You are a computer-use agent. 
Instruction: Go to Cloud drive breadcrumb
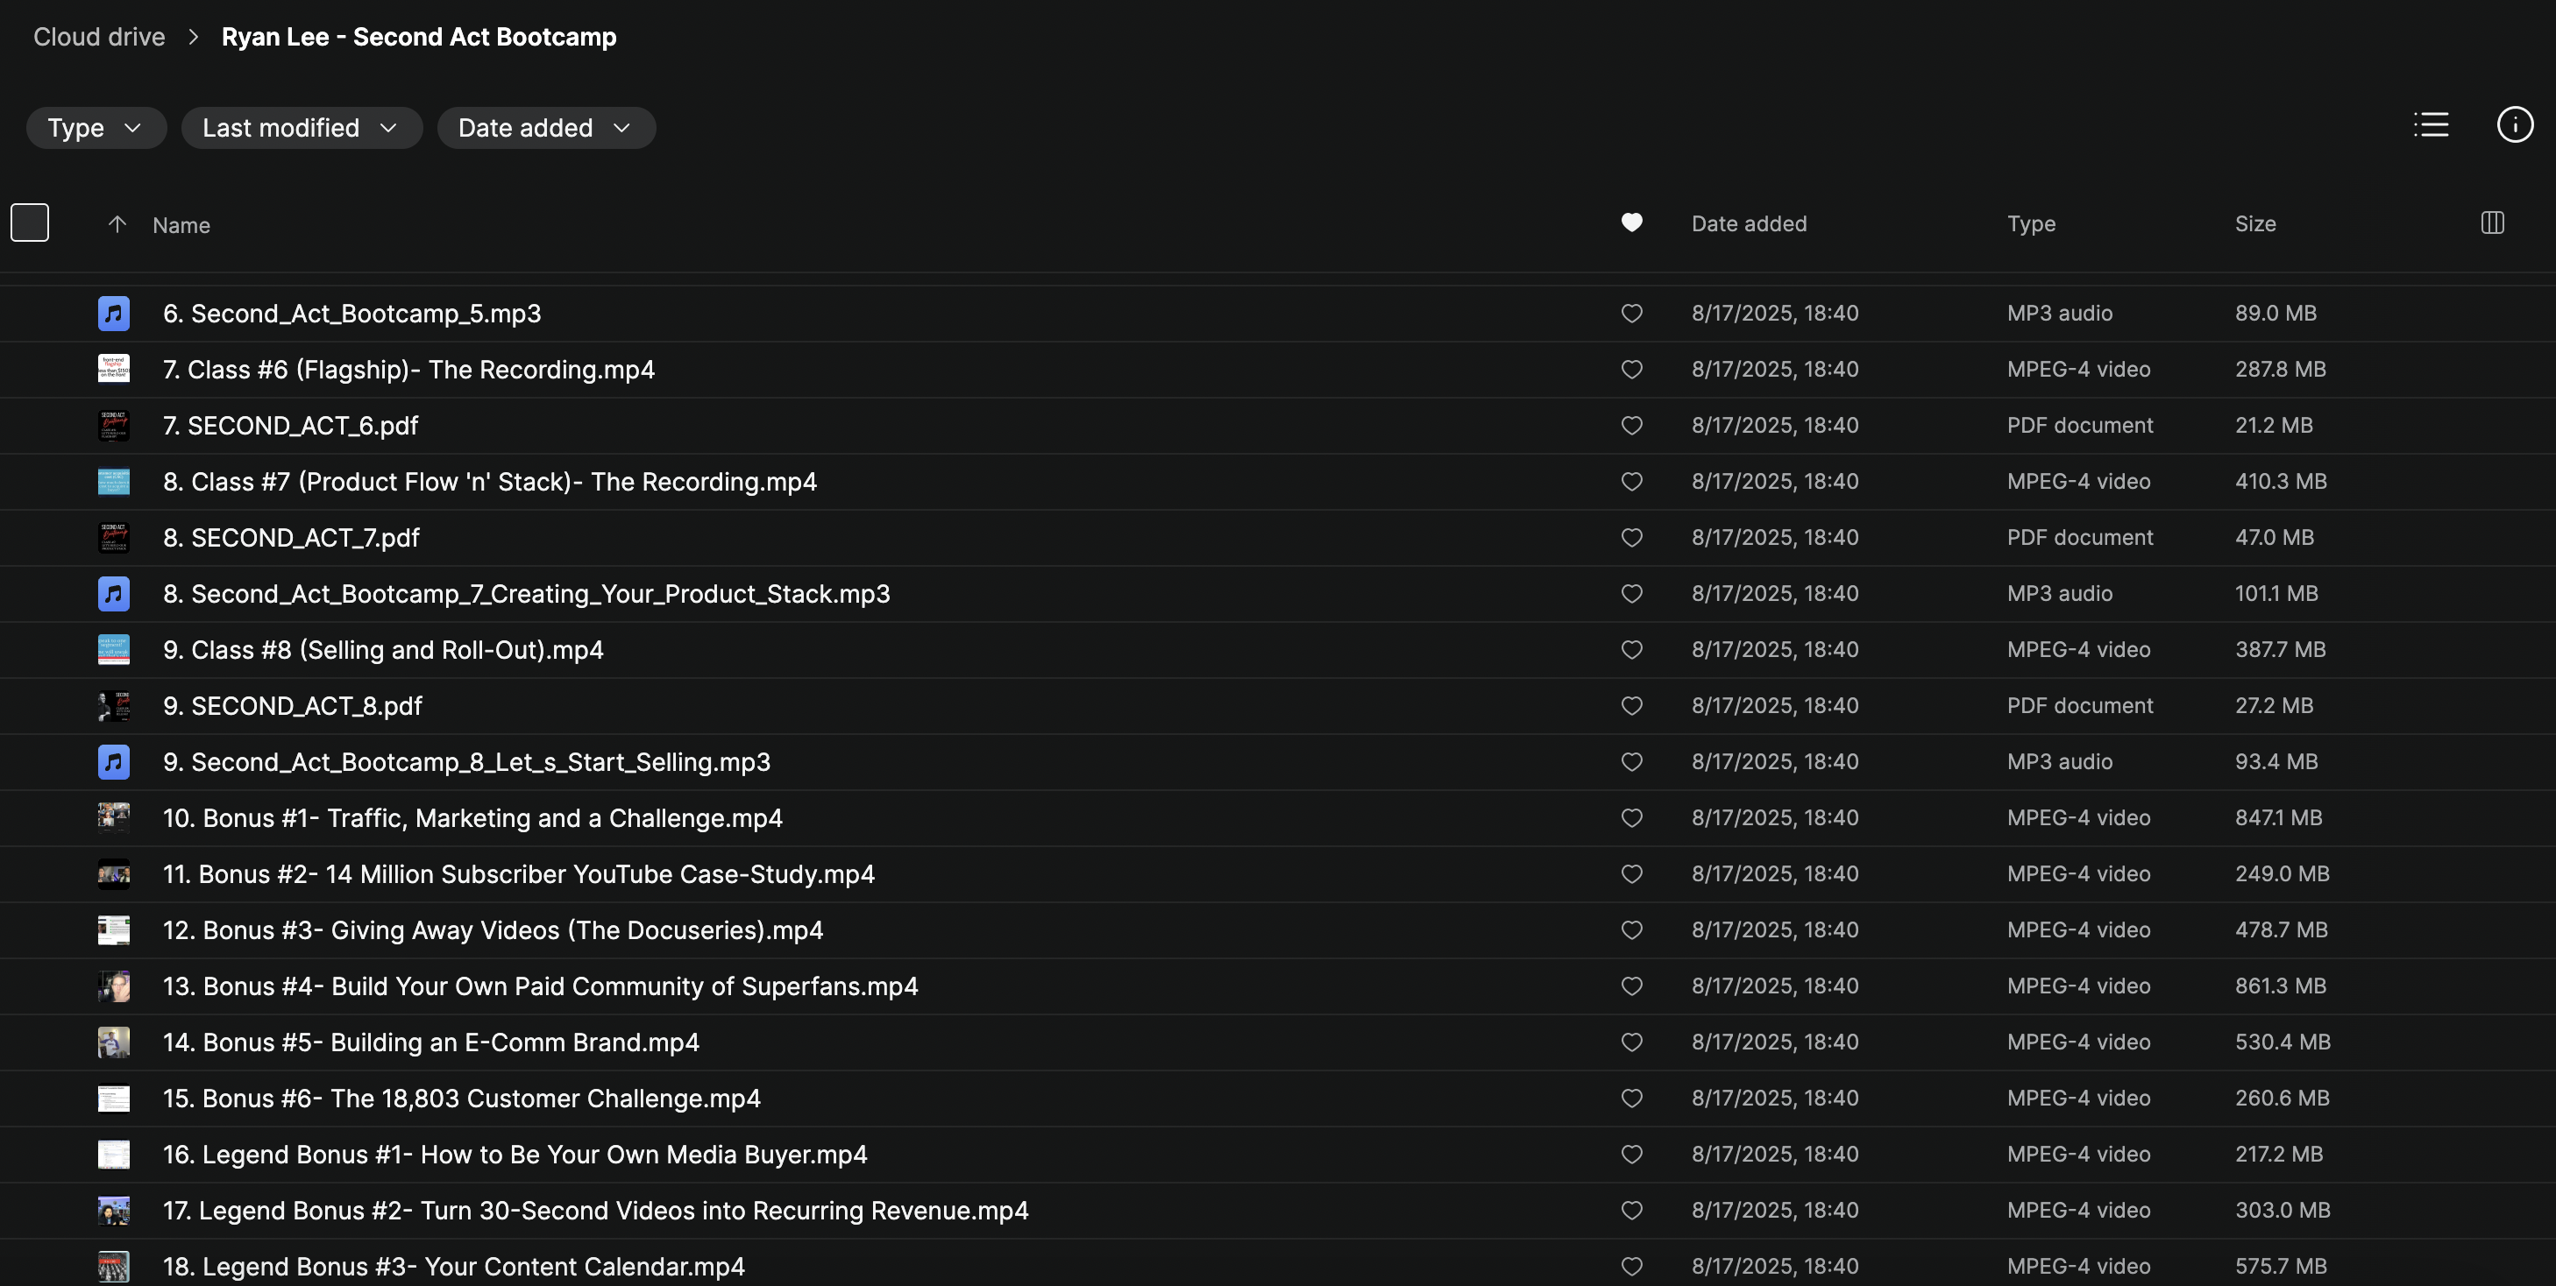99,38
